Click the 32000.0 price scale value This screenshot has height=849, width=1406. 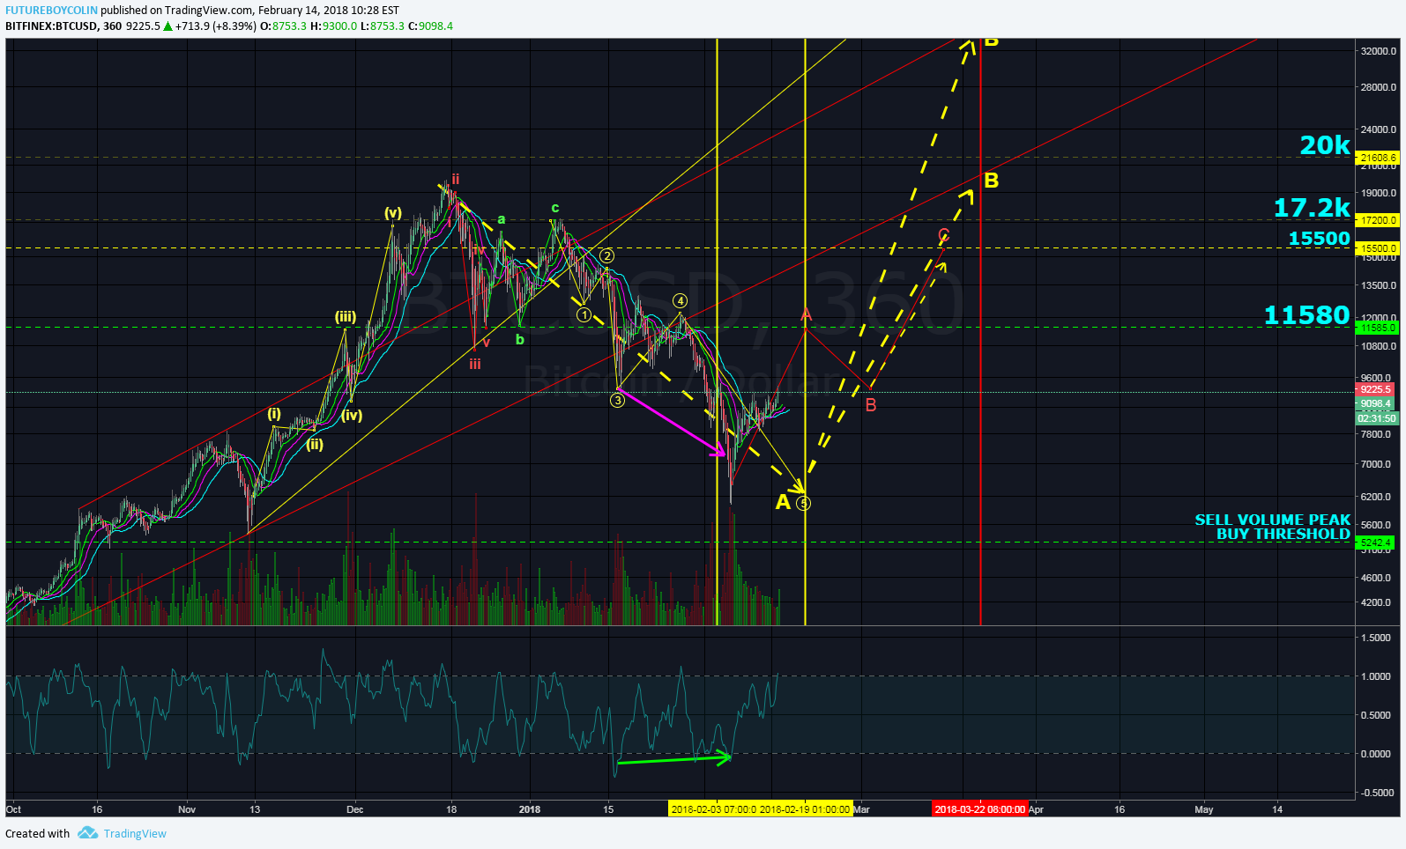(x=1379, y=51)
